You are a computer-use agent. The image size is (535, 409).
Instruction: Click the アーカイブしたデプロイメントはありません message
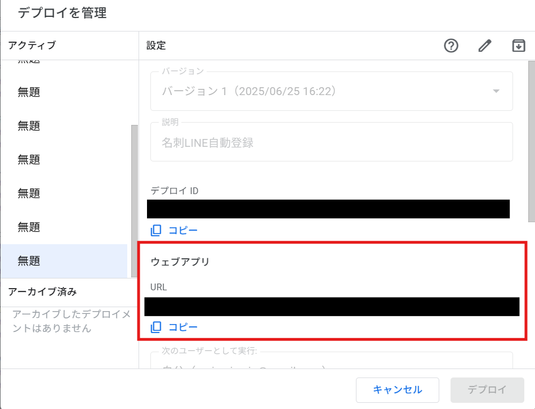coord(72,321)
